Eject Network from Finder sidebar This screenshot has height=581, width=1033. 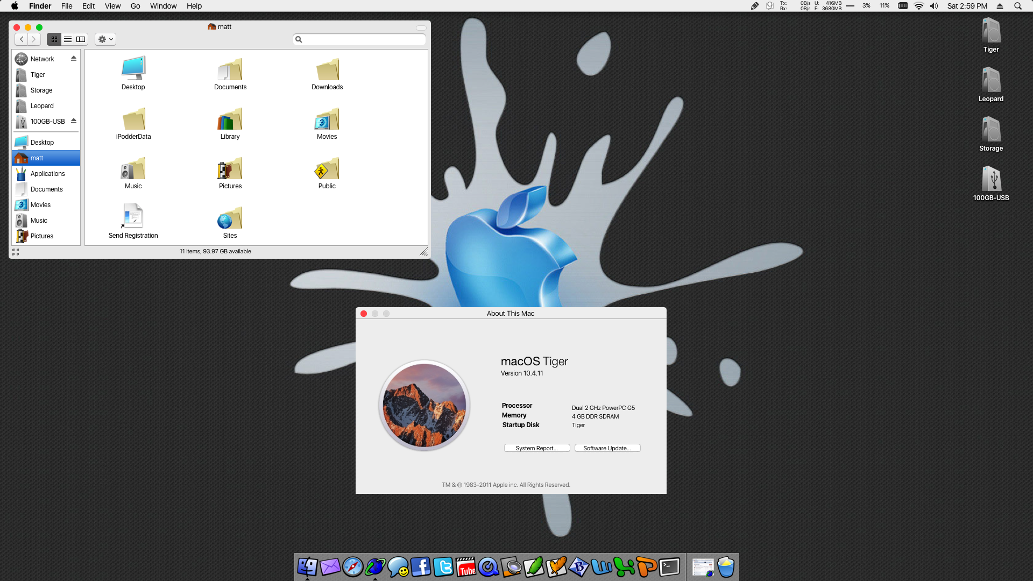74,59
